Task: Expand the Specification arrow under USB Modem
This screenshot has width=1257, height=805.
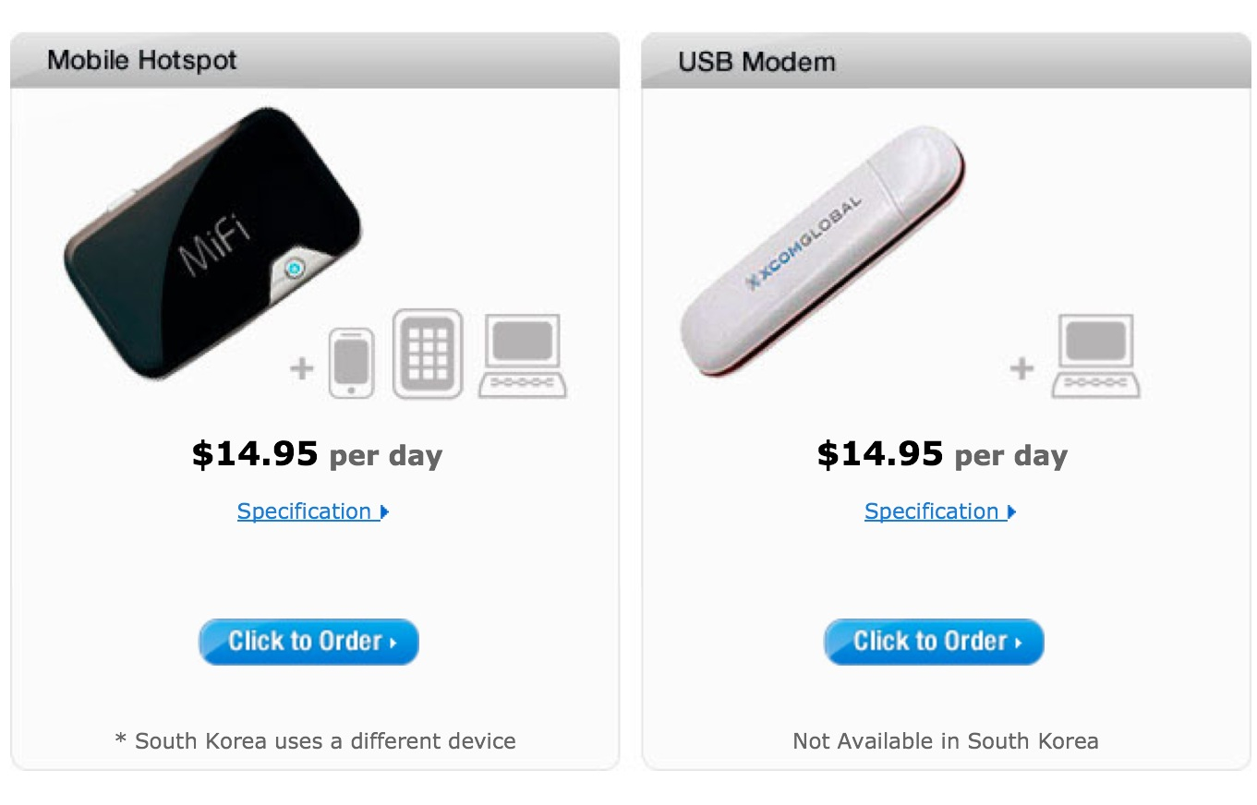Action: pyautogui.click(x=1012, y=511)
